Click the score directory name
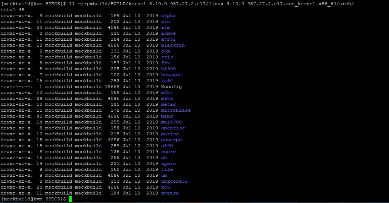Screen dimensions: 389x203 (x=168, y=152)
